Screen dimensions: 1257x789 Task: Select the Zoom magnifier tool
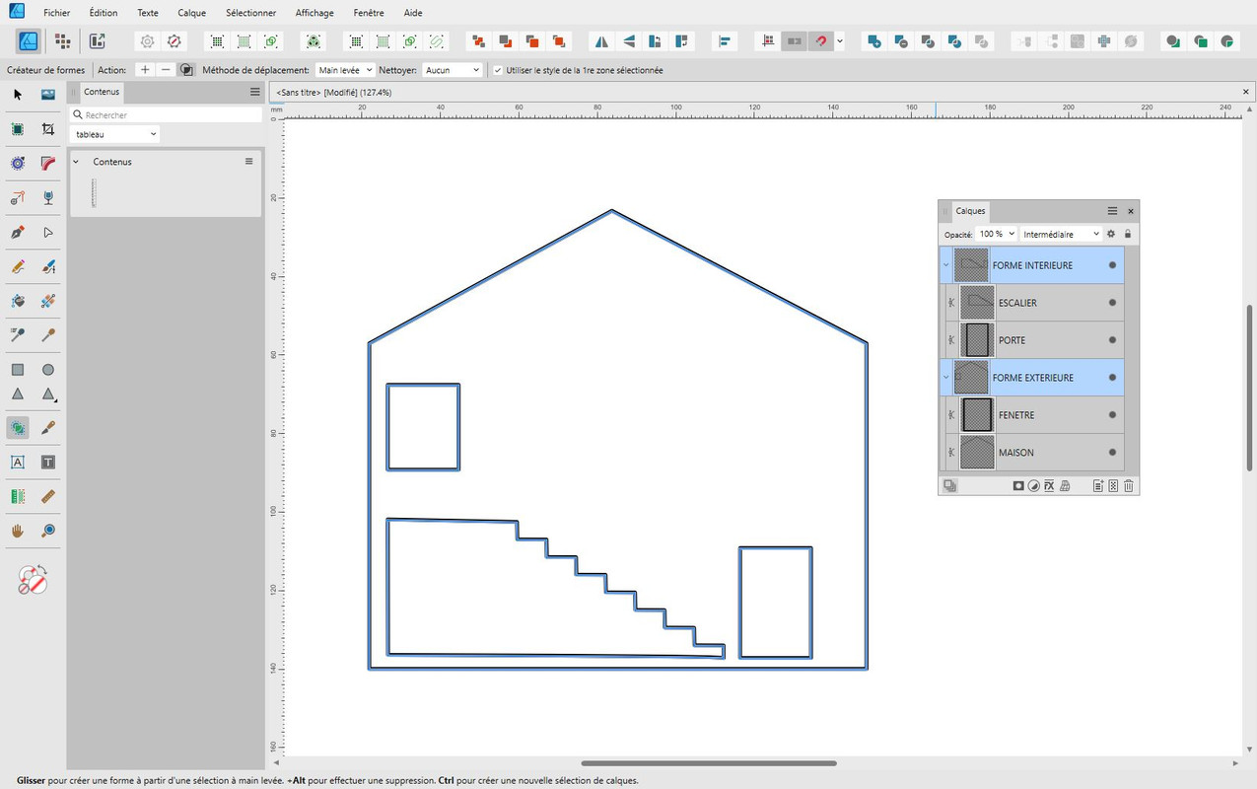coord(48,531)
